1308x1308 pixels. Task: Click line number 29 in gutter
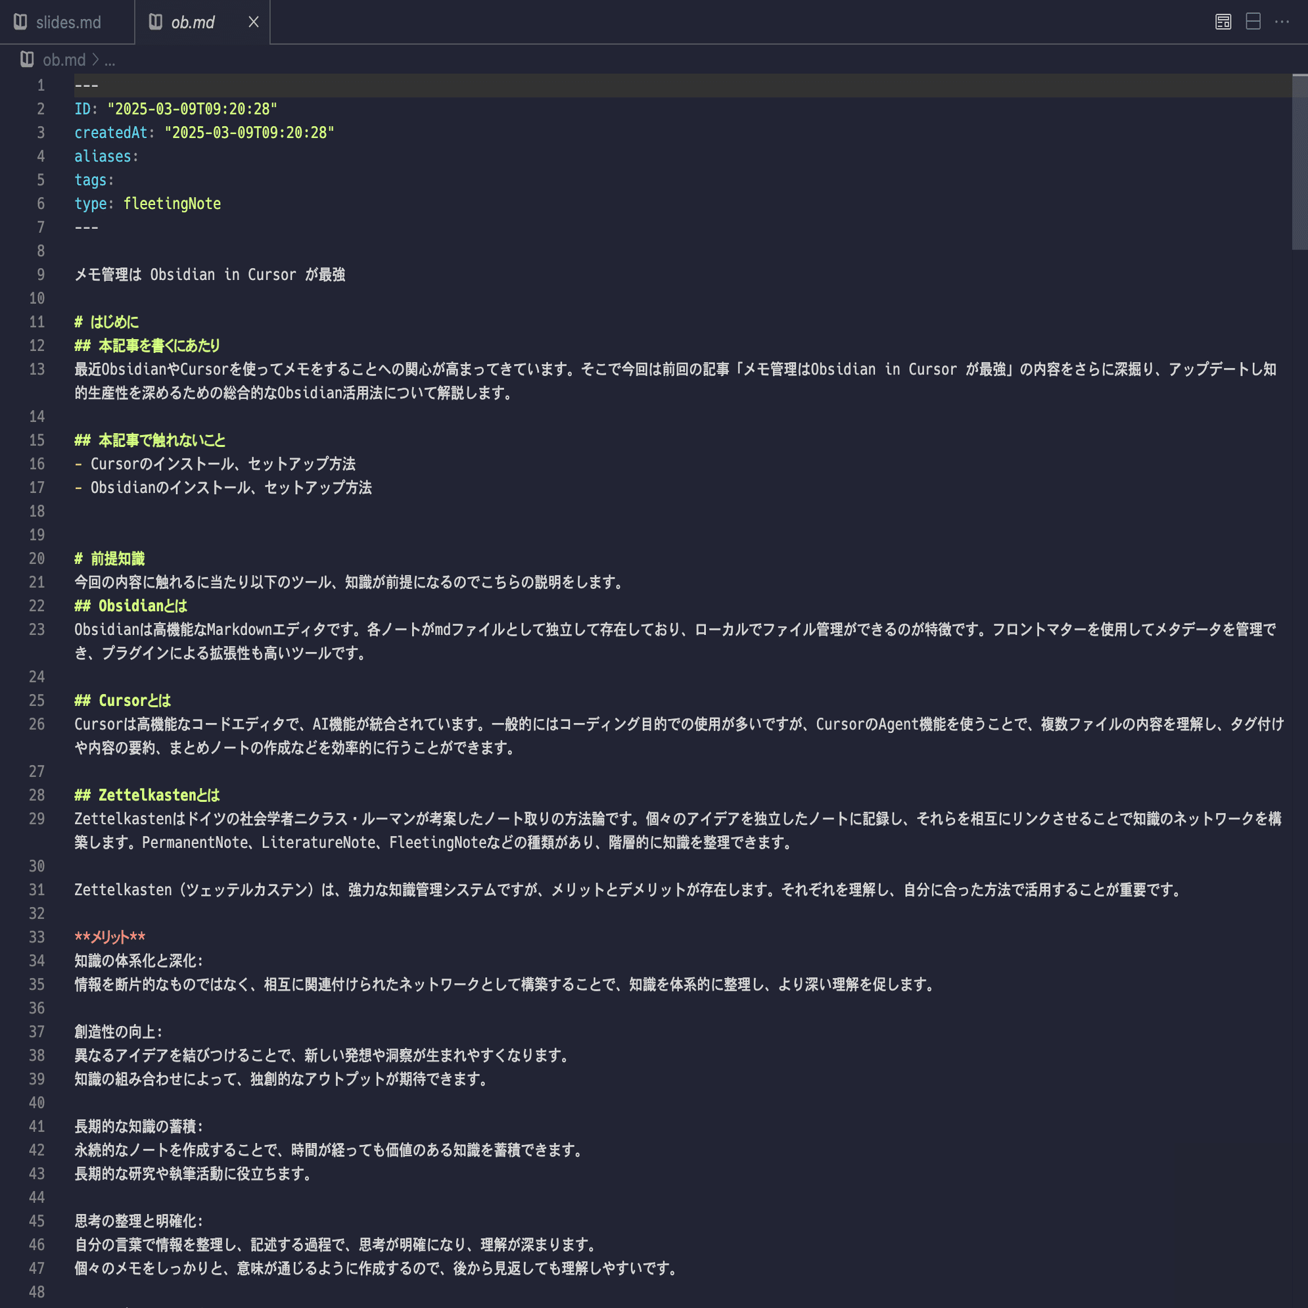pos(37,819)
